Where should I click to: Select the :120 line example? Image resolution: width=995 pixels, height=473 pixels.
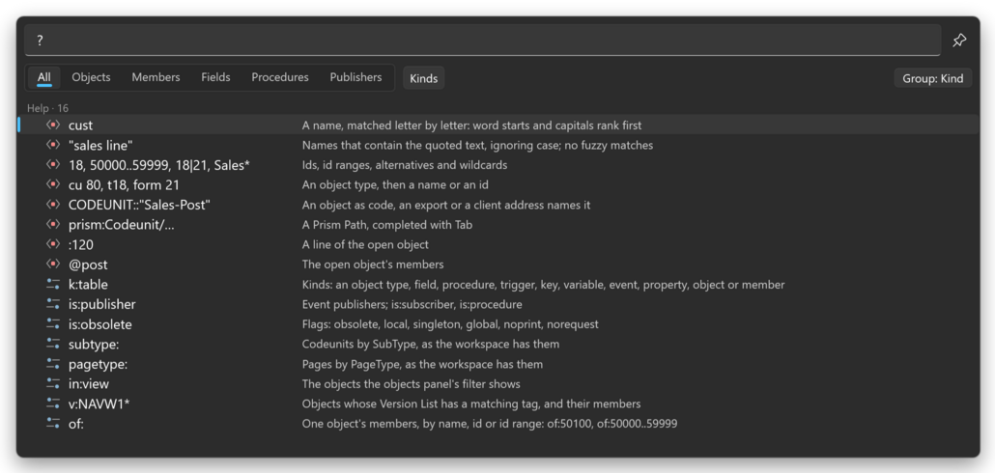tap(497, 245)
